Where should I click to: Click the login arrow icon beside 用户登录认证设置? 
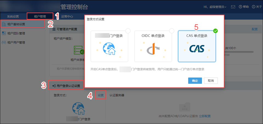point(54,86)
